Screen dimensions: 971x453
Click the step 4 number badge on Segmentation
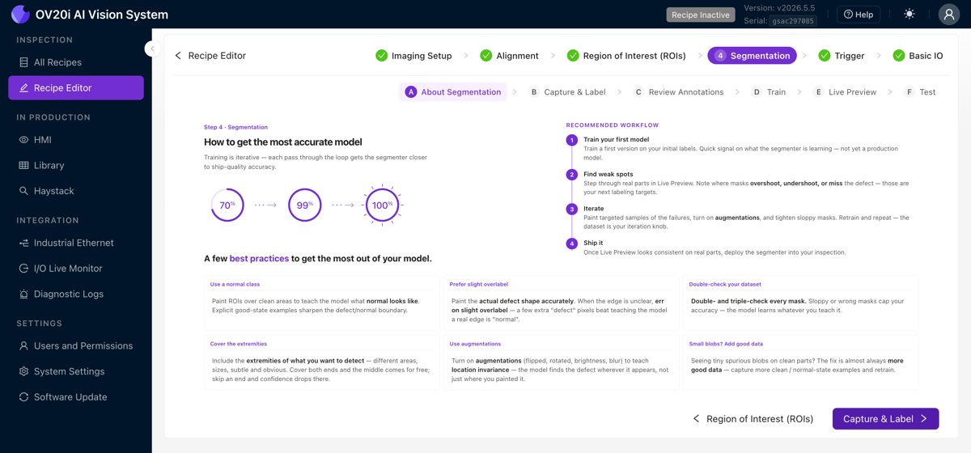click(x=720, y=56)
